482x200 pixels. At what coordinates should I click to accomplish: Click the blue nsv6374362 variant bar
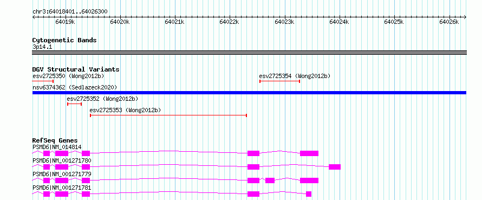pos(249,93)
